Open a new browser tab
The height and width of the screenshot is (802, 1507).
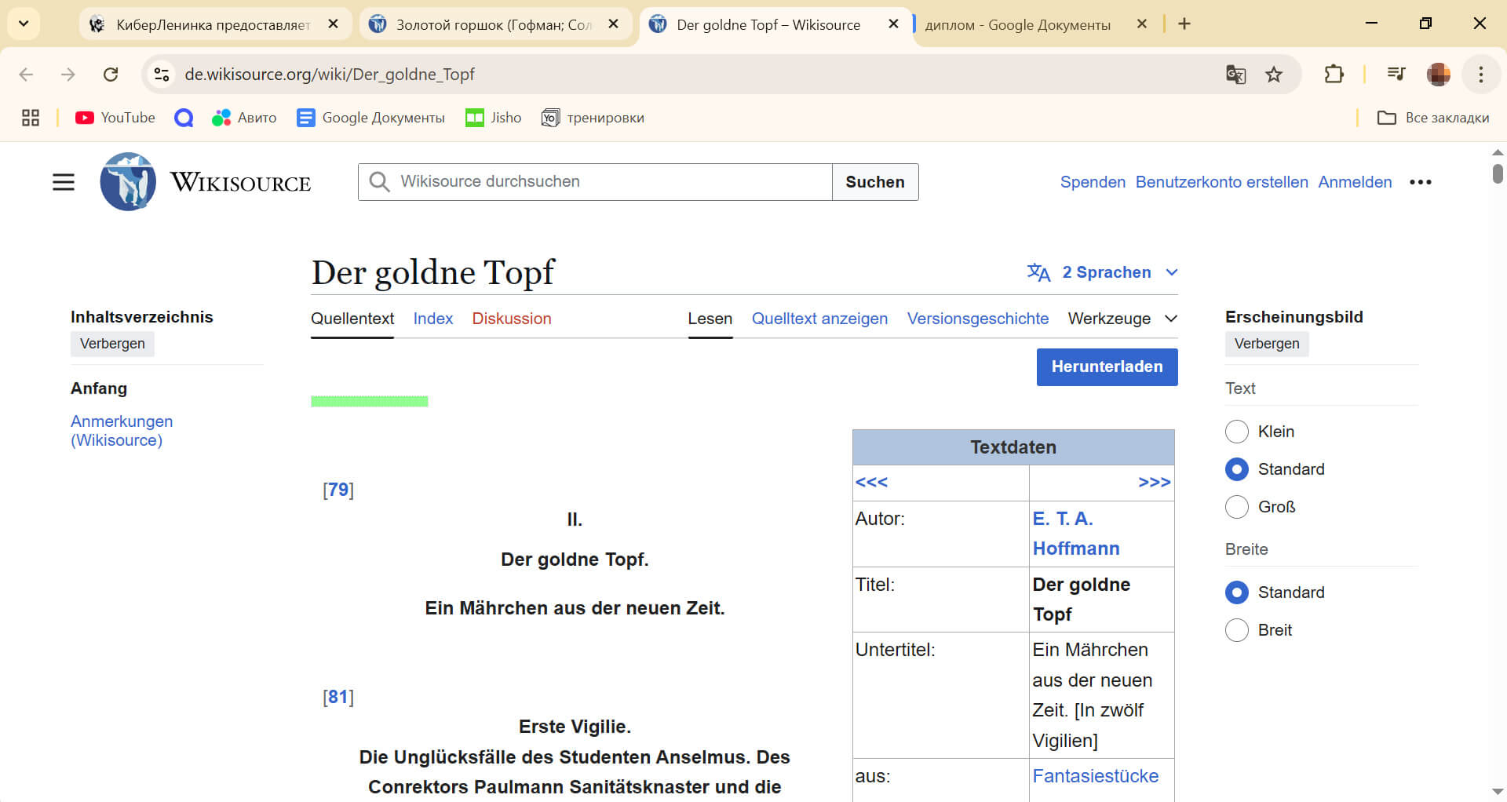pyautogui.click(x=1184, y=24)
